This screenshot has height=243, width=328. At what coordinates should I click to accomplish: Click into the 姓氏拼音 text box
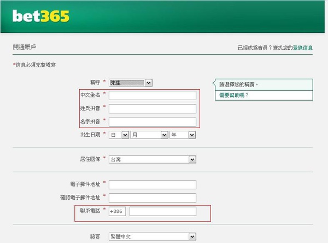point(152,108)
